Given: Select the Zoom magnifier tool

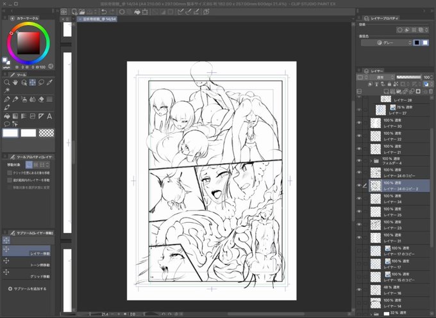Looking at the screenshot, I should click(x=6, y=83).
